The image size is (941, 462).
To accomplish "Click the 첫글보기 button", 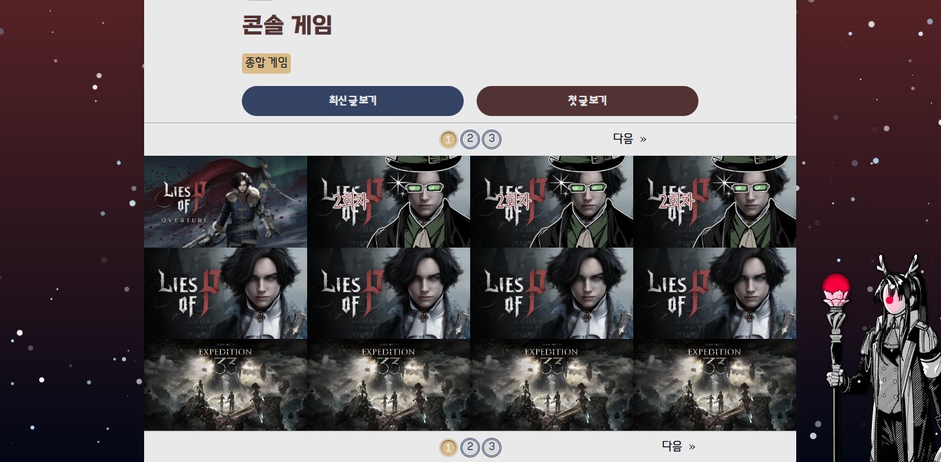I will coord(587,101).
